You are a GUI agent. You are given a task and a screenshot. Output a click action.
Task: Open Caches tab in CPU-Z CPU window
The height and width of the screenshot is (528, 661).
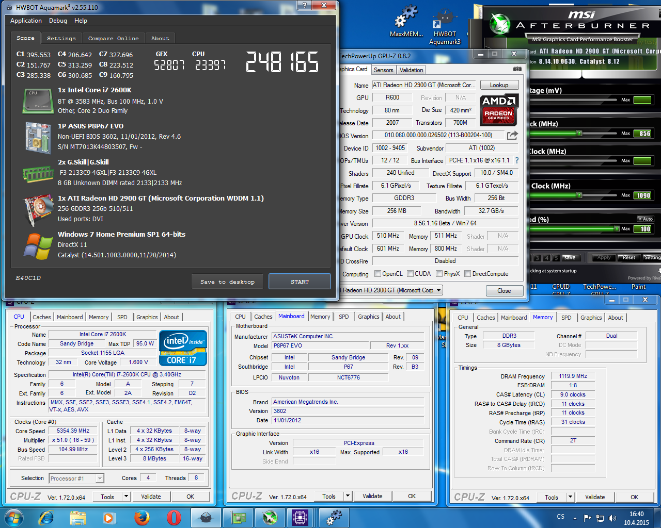coord(42,317)
